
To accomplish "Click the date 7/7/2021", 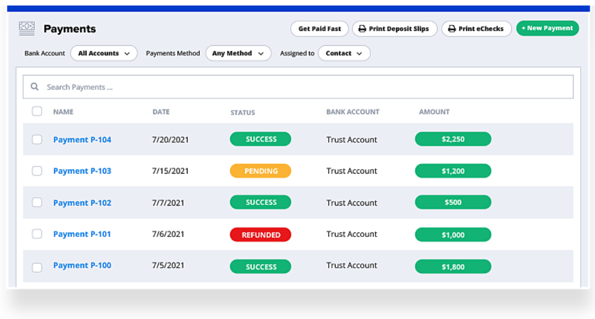I will (x=168, y=203).
